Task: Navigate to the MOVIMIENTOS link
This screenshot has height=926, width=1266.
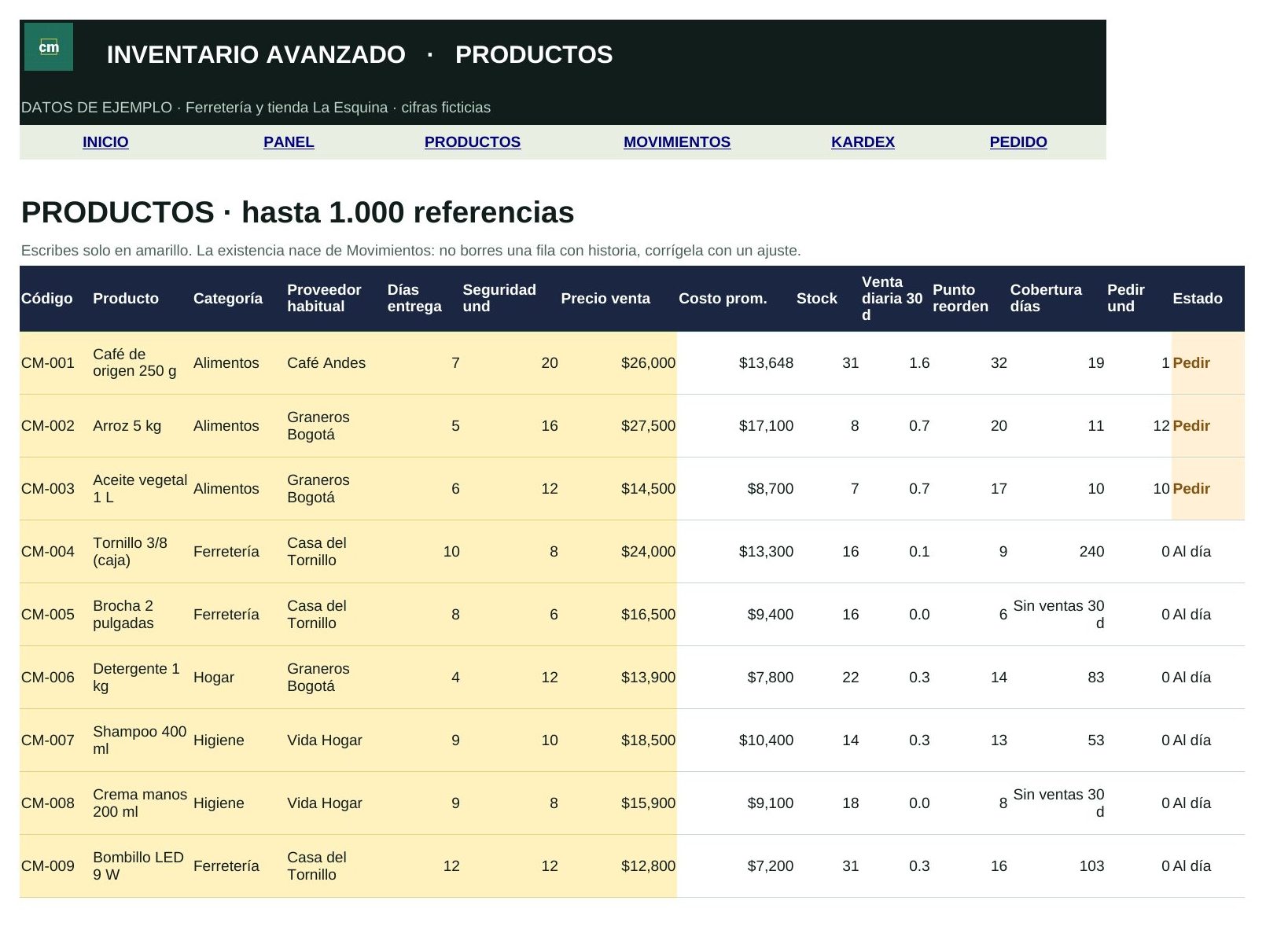Action: [677, 142]
